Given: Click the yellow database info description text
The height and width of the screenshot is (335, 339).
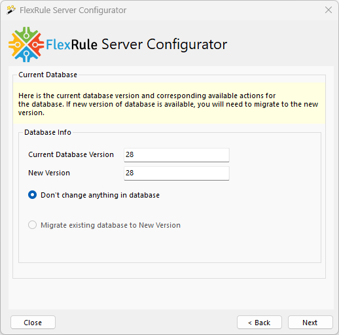Looking at the screenshot, I should 168,104.
